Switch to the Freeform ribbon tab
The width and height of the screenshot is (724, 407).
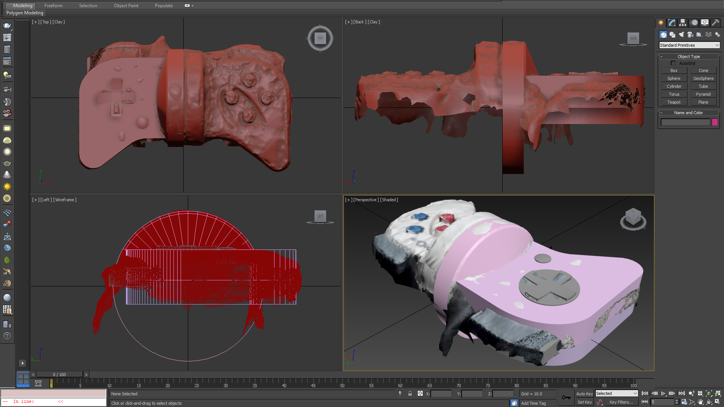click(x=54, y=6)
